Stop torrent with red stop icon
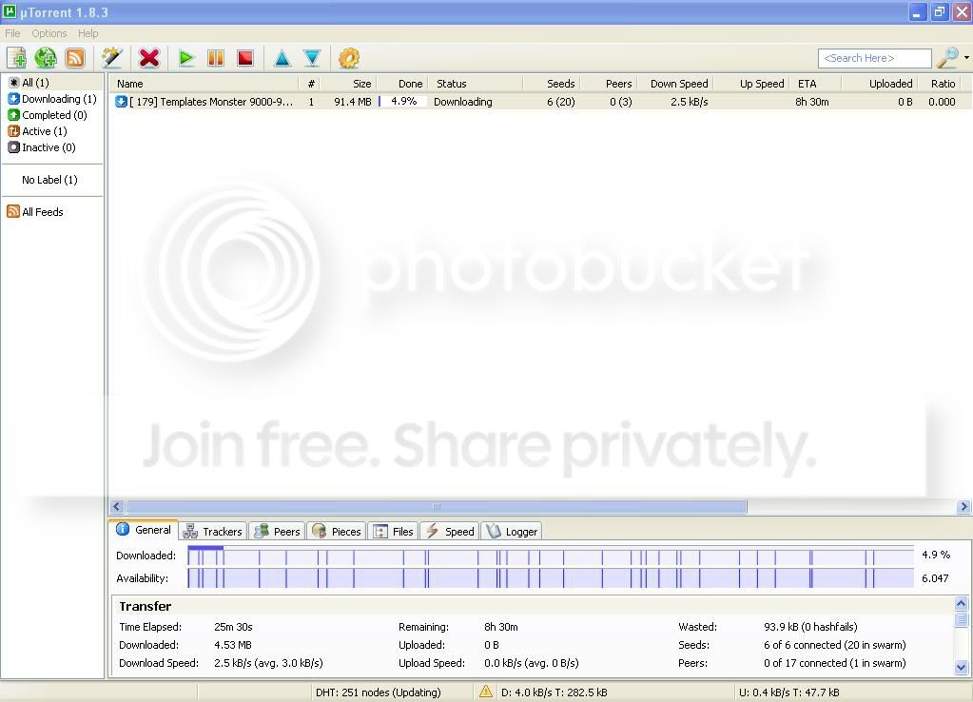Screen dimensions: 973x702 [x=245, y=58]
